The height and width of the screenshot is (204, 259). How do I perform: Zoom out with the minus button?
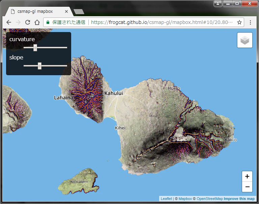(x=247, y=187)
